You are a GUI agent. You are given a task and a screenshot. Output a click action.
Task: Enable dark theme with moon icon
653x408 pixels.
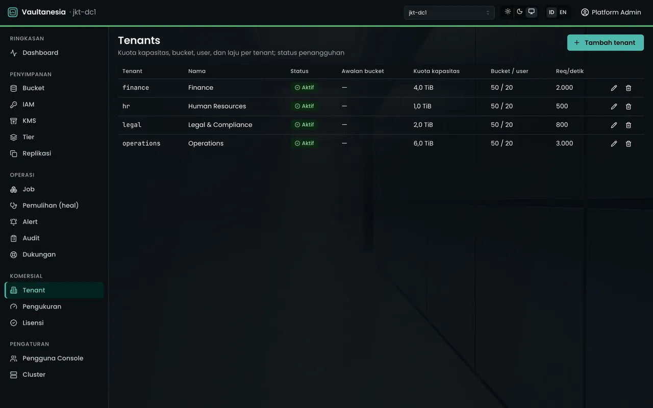click(519, 12)
